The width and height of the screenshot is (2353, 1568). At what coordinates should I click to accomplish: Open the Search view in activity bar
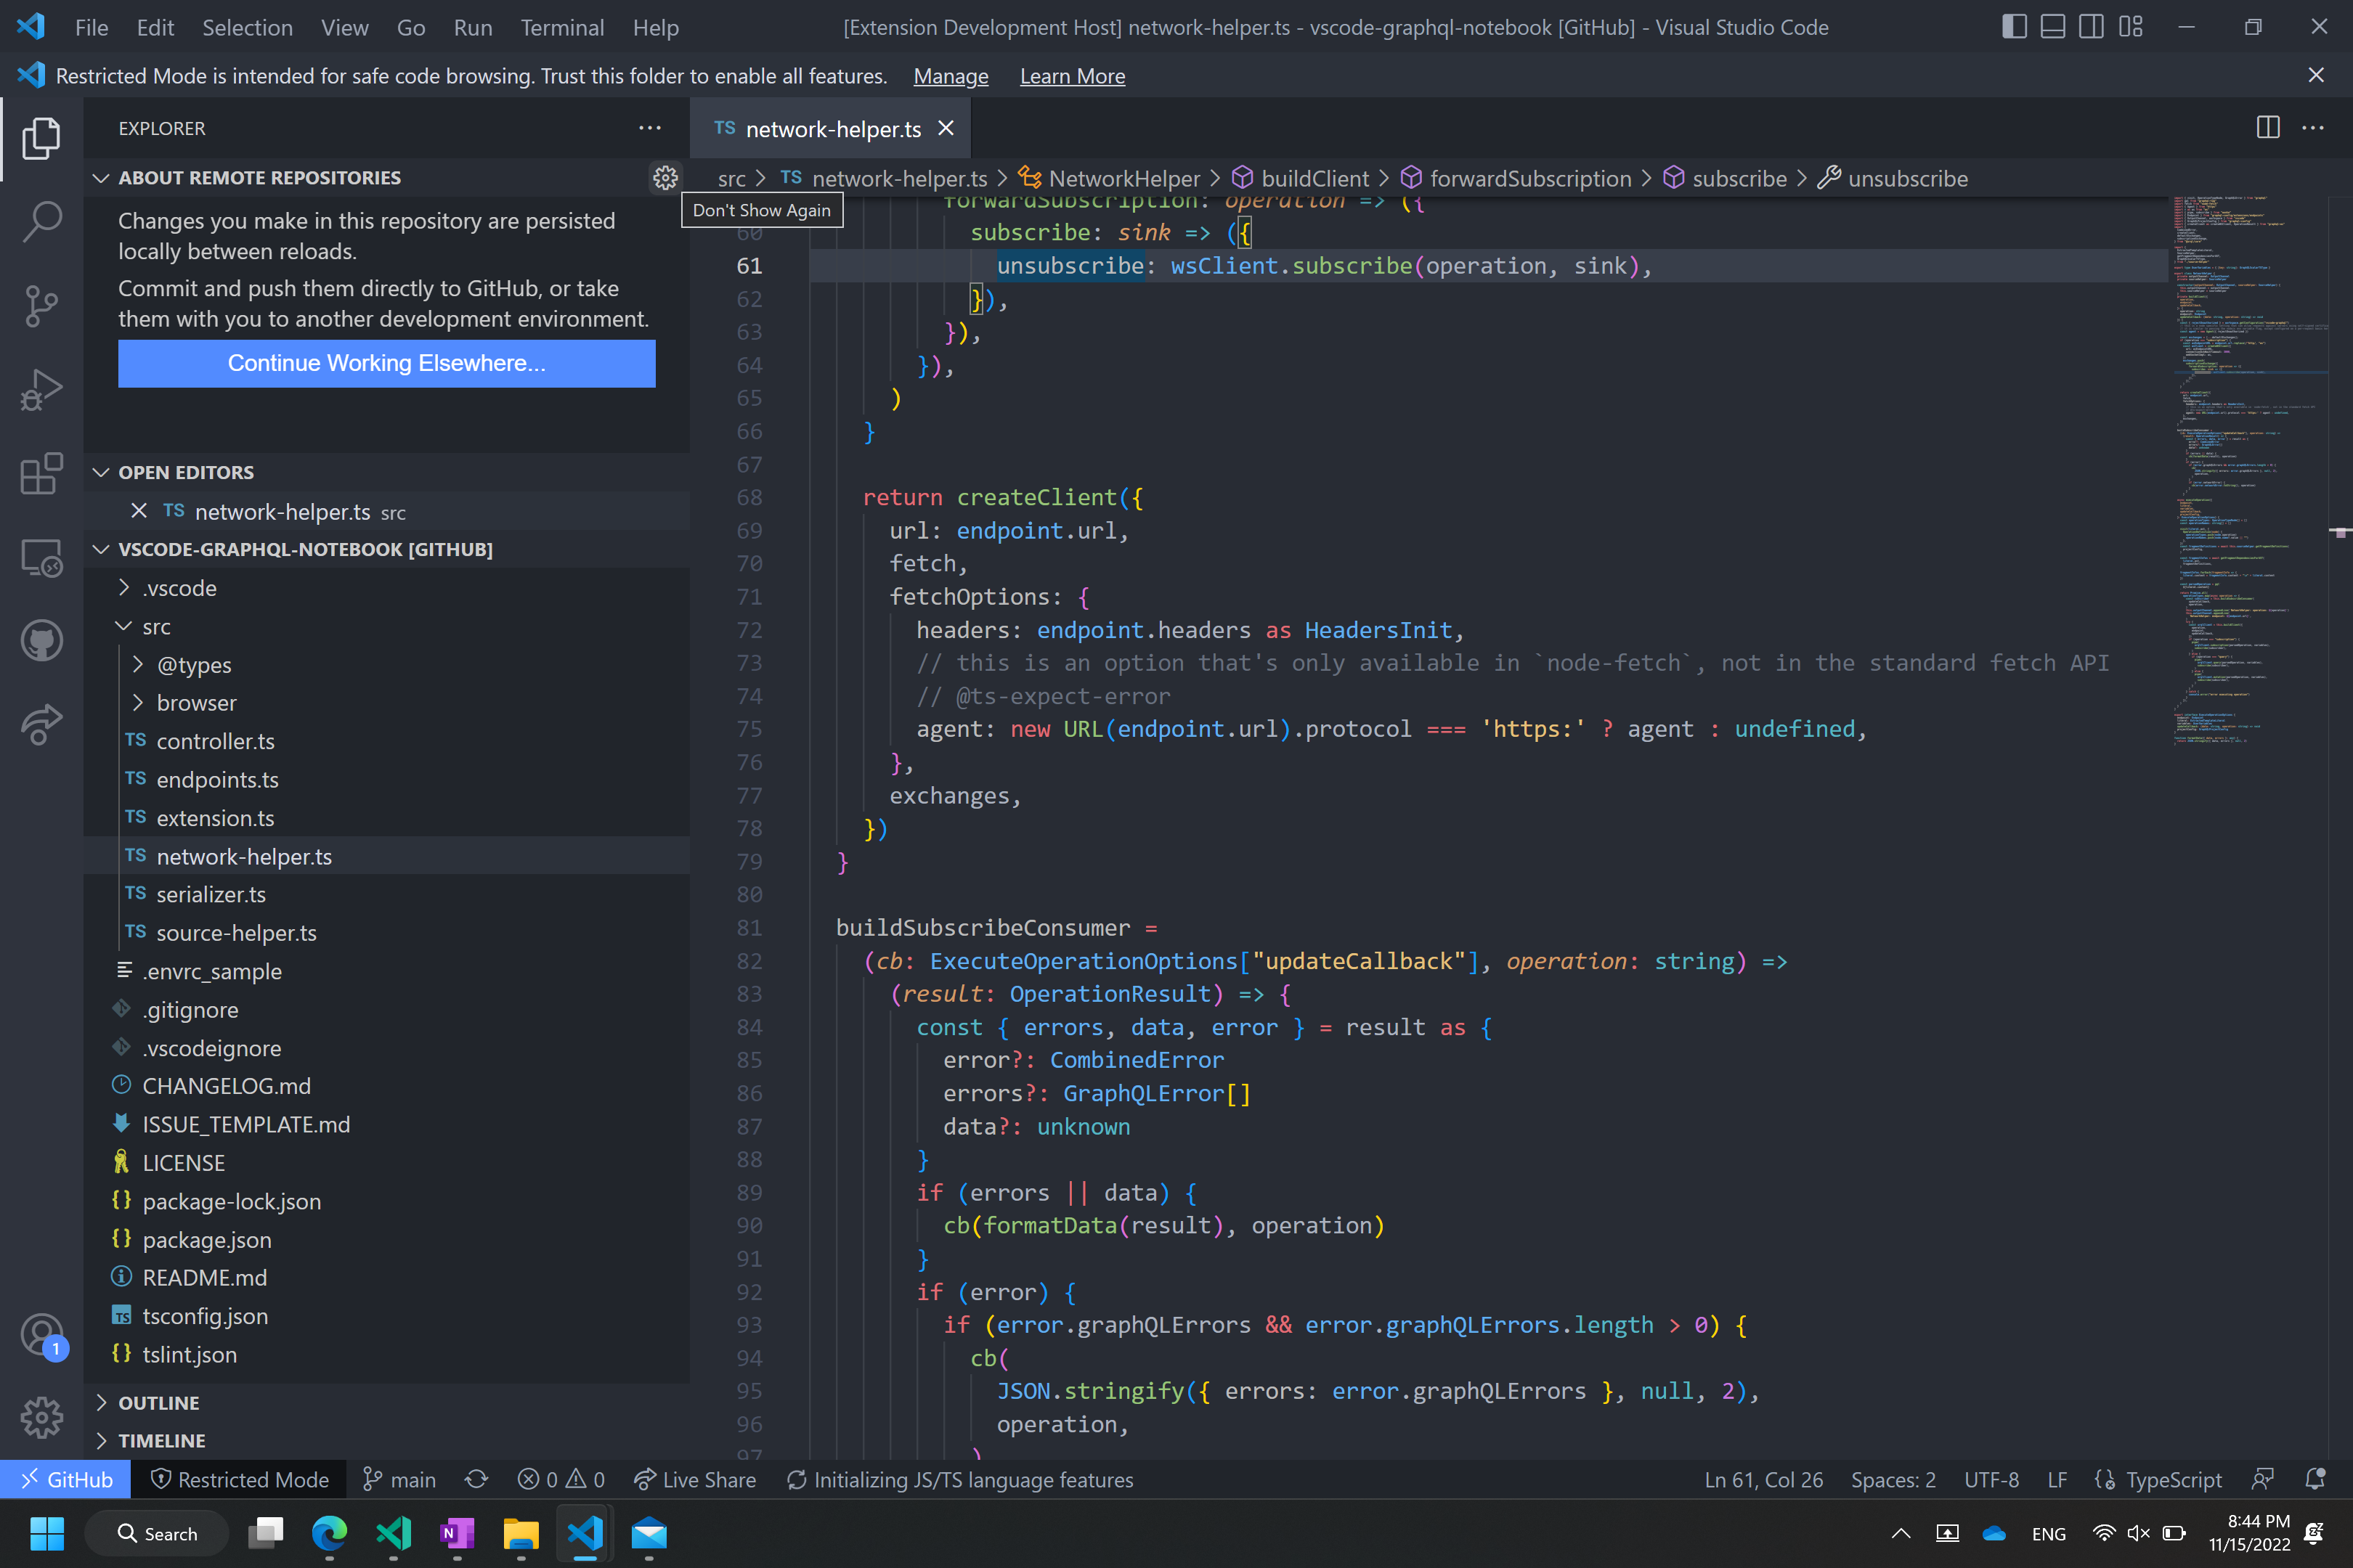click(x=41, y=221)
